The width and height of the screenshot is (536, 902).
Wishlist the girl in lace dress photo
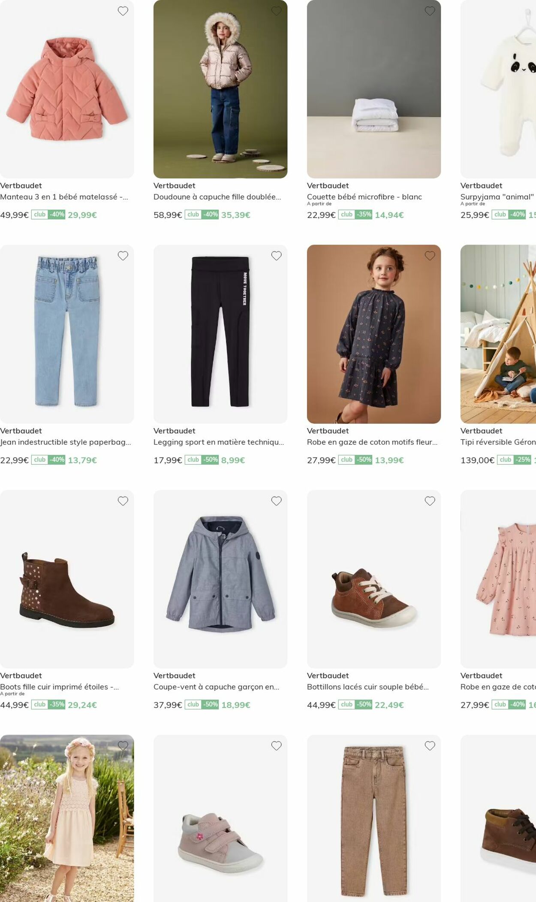(123, 746)
